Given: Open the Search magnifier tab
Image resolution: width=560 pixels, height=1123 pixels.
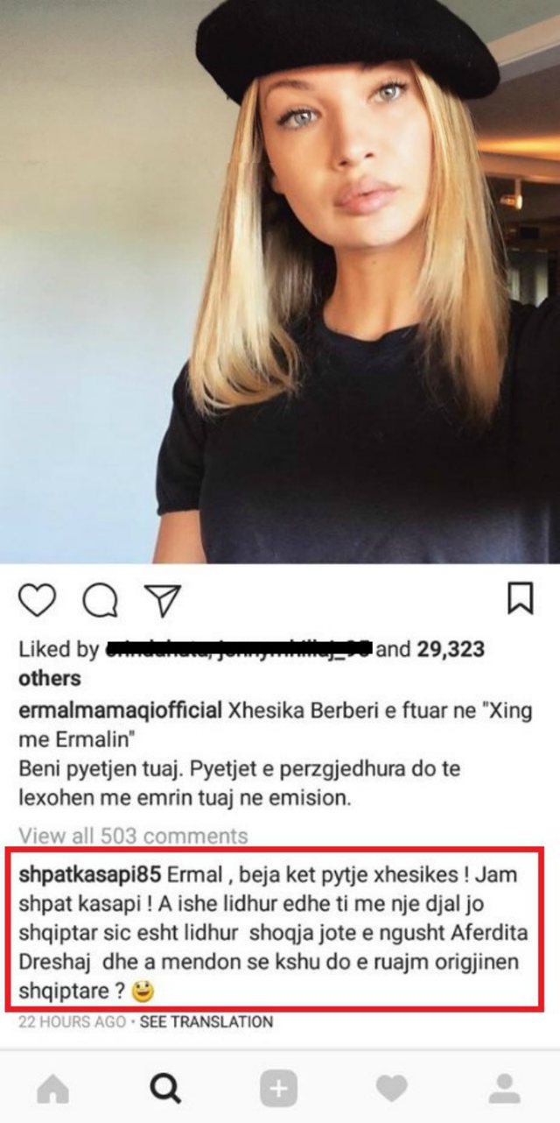Looking at the screenshot, I should point(164,1089).
